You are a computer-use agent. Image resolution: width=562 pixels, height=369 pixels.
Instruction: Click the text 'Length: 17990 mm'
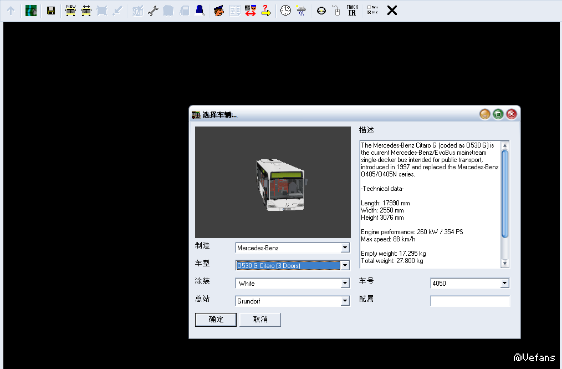click(385, 203)
